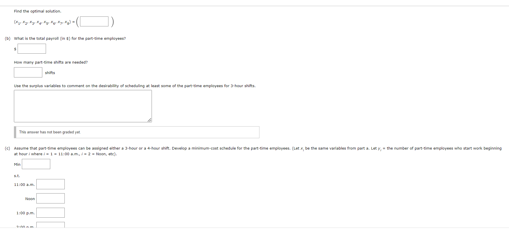Click the '11:00 a.m.' row label
509x229 pixels.
pos(24,185)
